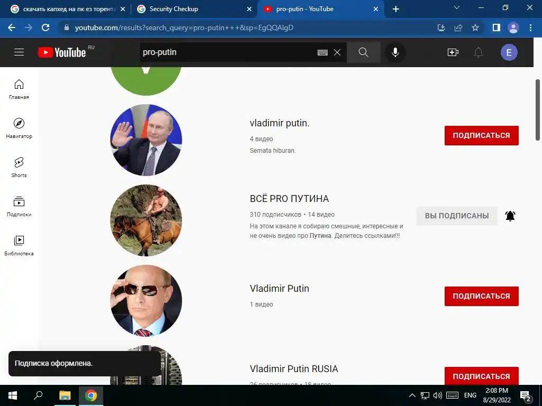Image resolution: width=542 pixels, height=406 pixels.
Task: Install app from address bar icon
Action: point(441,27)
